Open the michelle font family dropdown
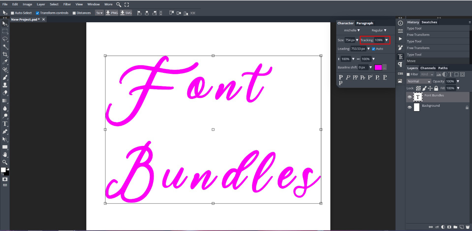 [352, 30]
